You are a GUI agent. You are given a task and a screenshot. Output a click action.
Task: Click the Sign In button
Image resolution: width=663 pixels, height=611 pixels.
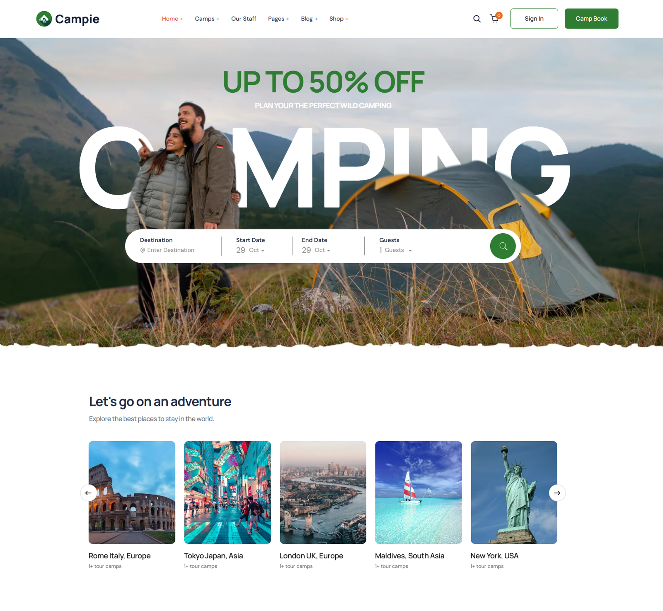[x=534, y=19]
